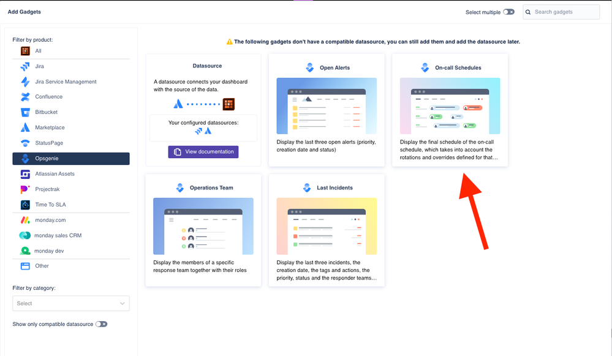Click the Marketplace logo icon

(x=25, y=127)
